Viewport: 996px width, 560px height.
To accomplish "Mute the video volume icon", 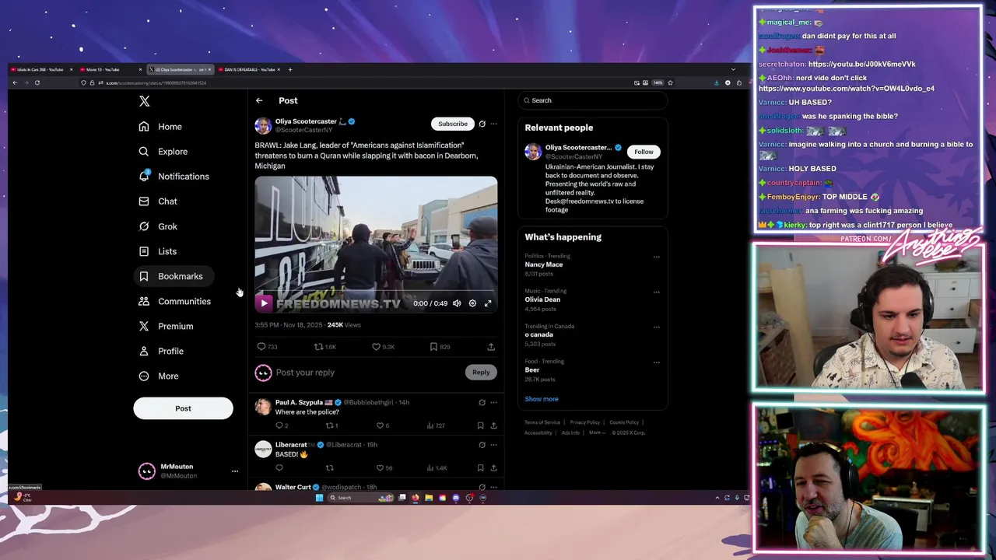I will click(457, 303).
